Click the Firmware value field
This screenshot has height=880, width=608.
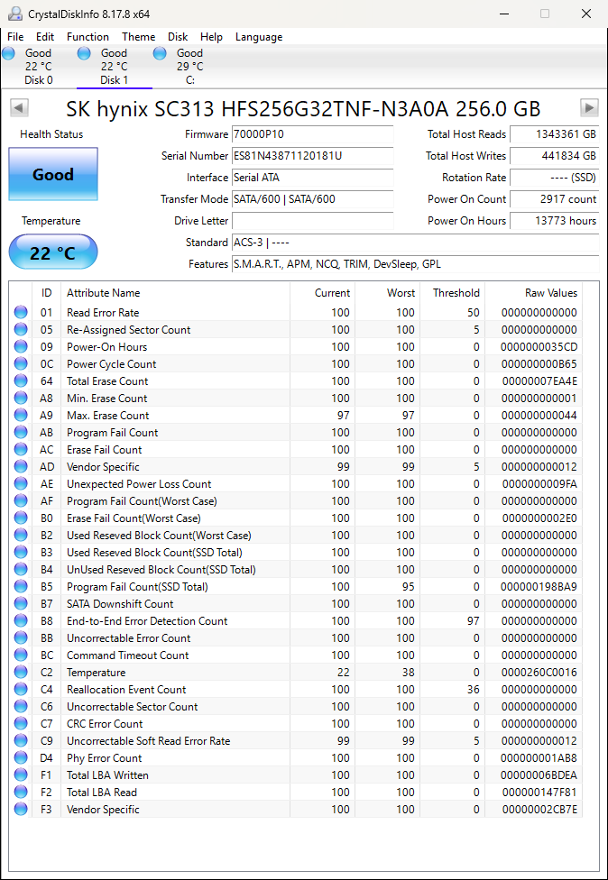pyautogui.click(x=312, y=134)
